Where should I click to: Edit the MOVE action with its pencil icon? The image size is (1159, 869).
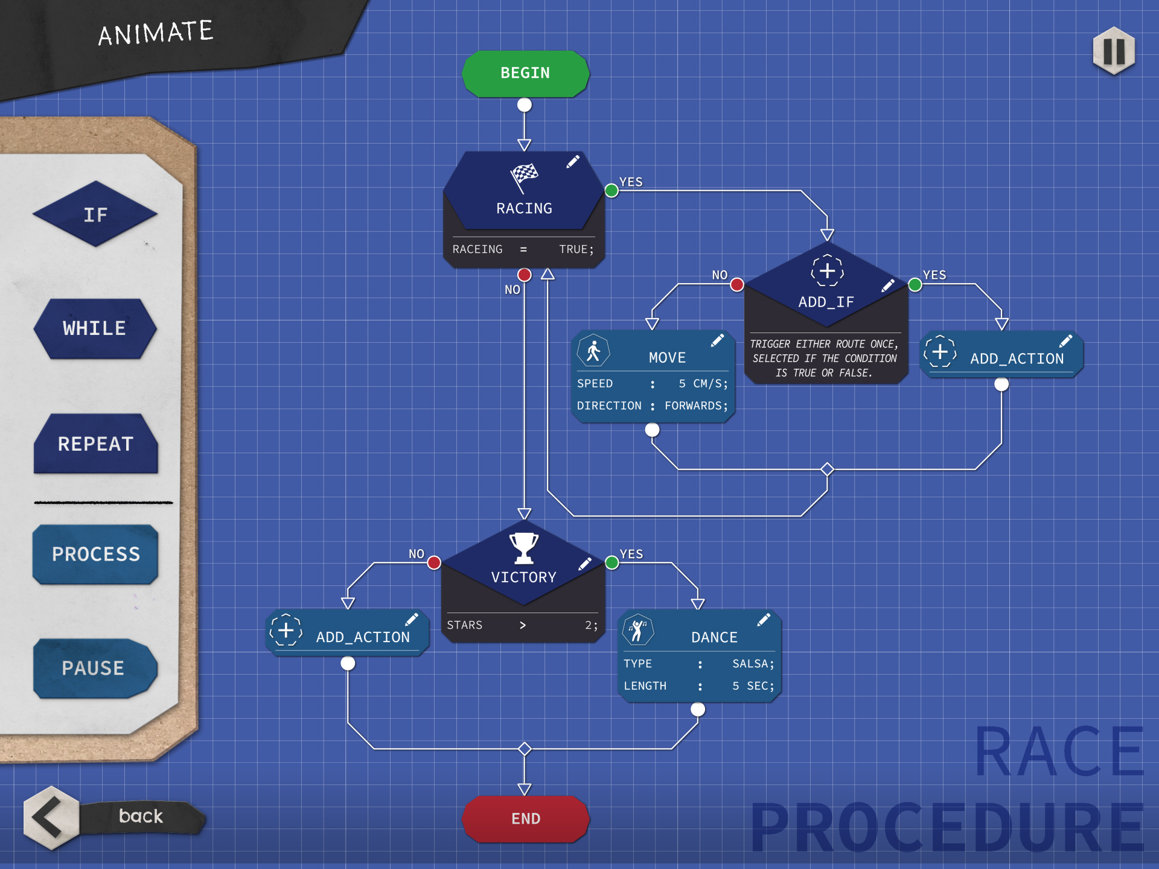tap(717, 340)
